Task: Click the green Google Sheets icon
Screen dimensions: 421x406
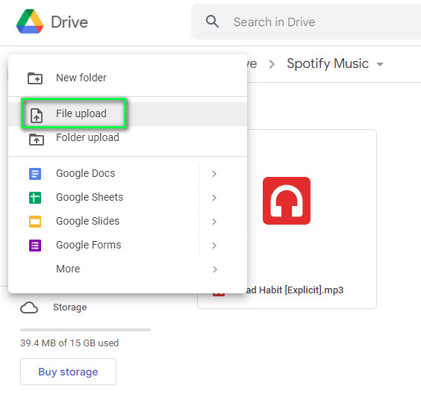Action: (35, 198)
